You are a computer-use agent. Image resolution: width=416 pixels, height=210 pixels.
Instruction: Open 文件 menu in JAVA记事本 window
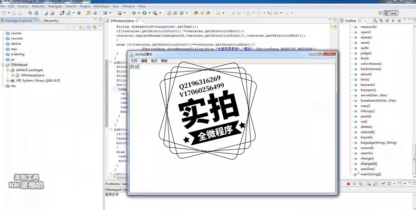point(134,61)
